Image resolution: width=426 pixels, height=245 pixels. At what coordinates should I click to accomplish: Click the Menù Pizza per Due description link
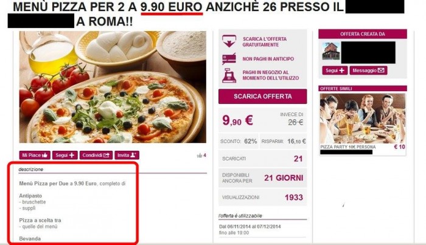[58, 184]
